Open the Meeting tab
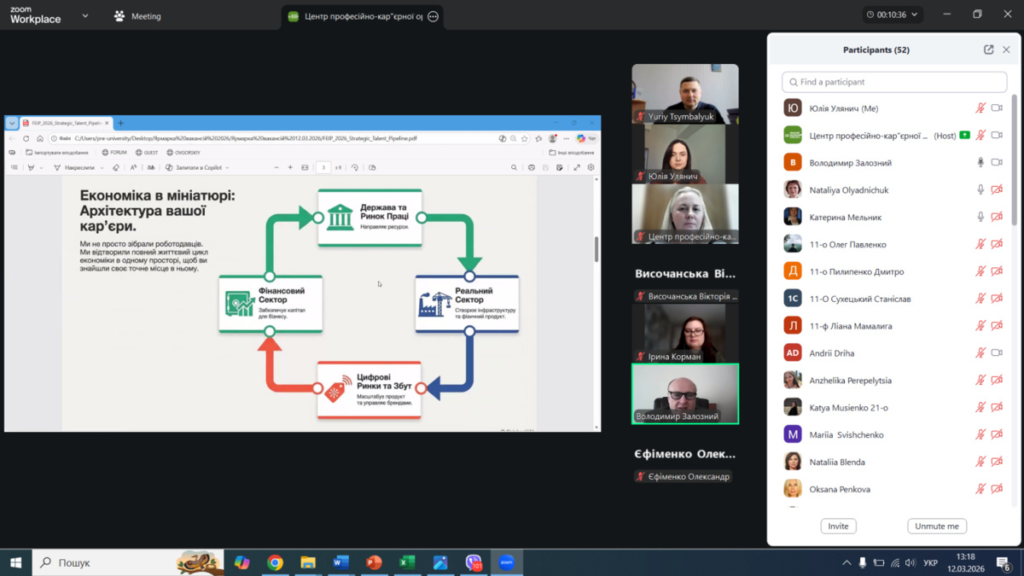The image size is (1024, 576). pyautogui.click(x=137, y=16)
